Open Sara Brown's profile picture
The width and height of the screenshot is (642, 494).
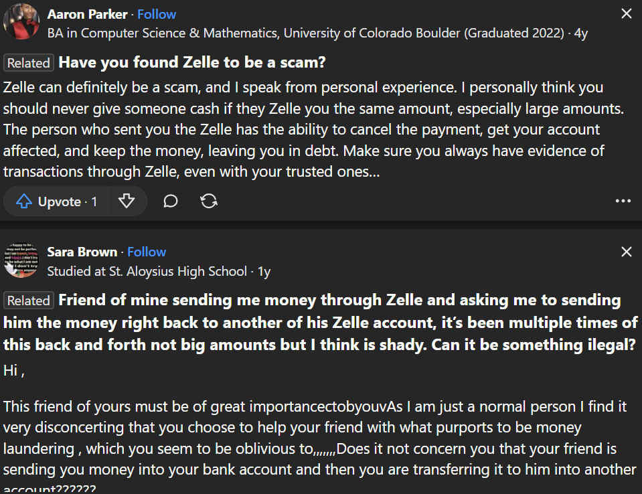[21, 260]
